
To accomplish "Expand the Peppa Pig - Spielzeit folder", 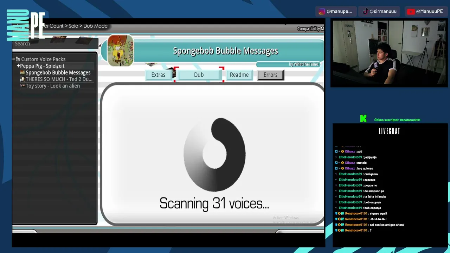I will (18, 66).
